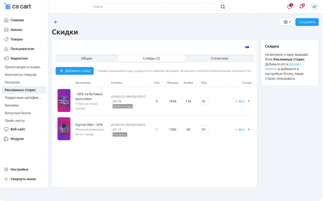Edit position field with value 10
The image size is (323, 201).
coord(204,101)
